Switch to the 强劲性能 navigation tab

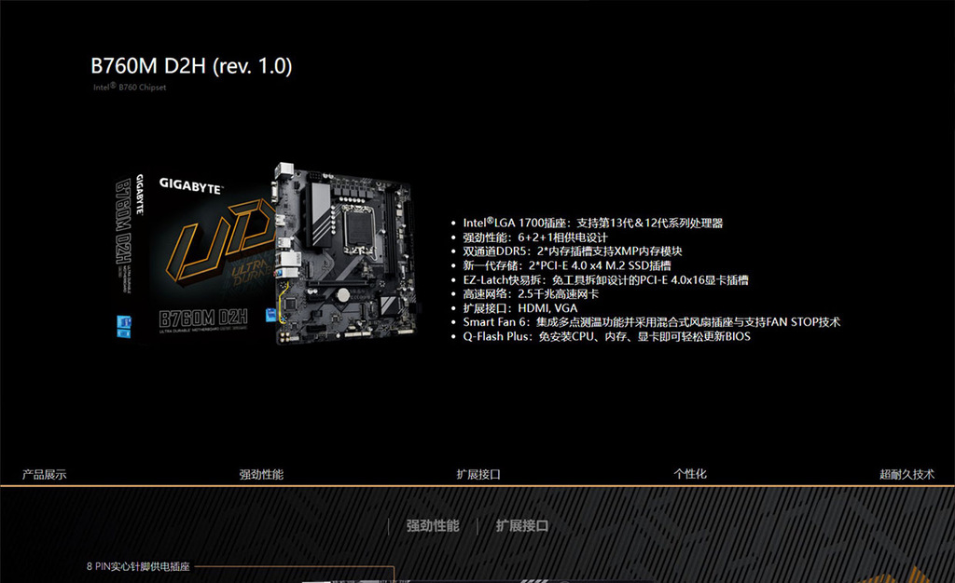(x=261, y=474)
